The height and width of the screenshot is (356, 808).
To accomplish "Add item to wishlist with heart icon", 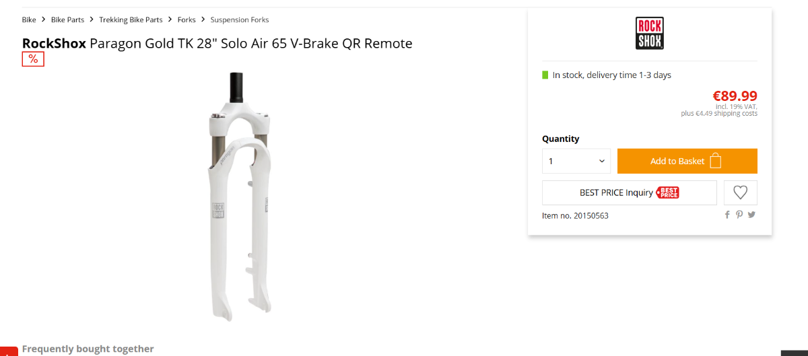I will pos(740,192).
